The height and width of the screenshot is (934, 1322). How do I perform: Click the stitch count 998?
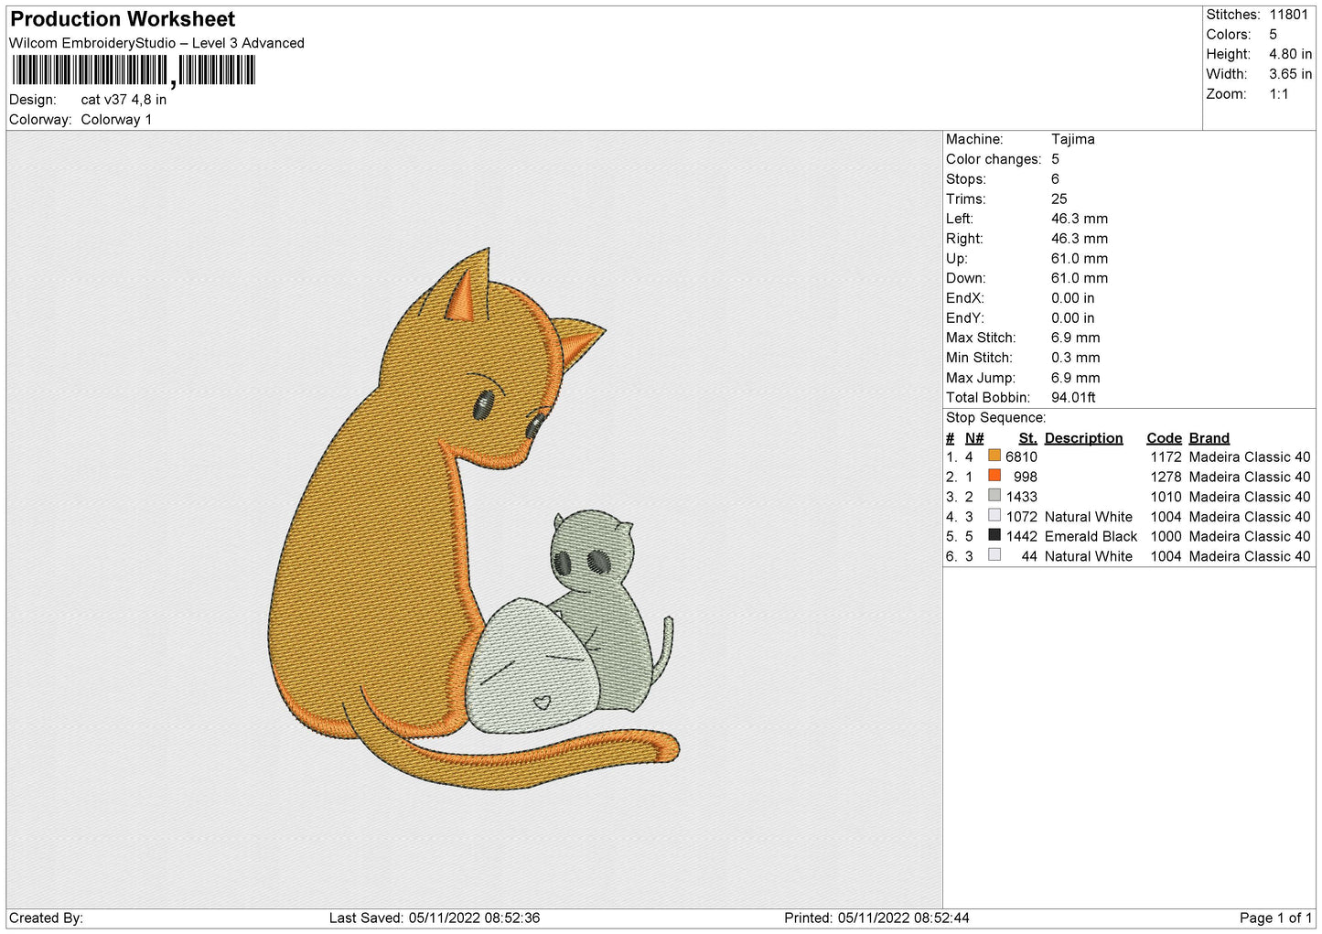click(1025, 478)
